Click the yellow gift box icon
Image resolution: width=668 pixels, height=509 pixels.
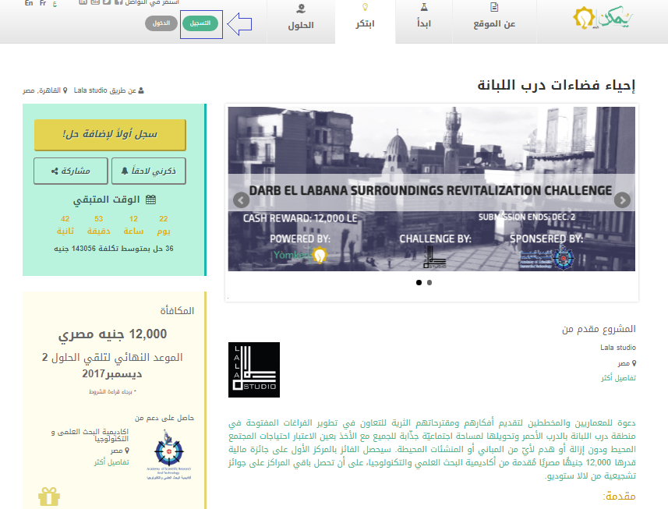49,497
